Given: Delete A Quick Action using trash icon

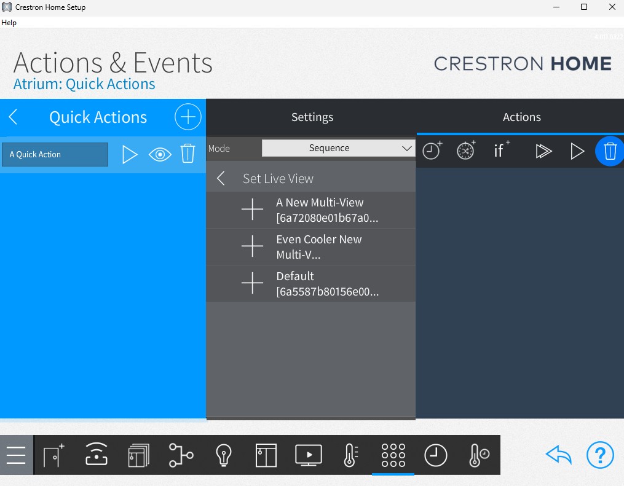Looking at the screenshot, I should pos(188,154).
